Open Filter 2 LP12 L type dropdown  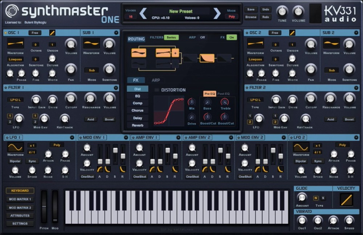click(255, 100)
